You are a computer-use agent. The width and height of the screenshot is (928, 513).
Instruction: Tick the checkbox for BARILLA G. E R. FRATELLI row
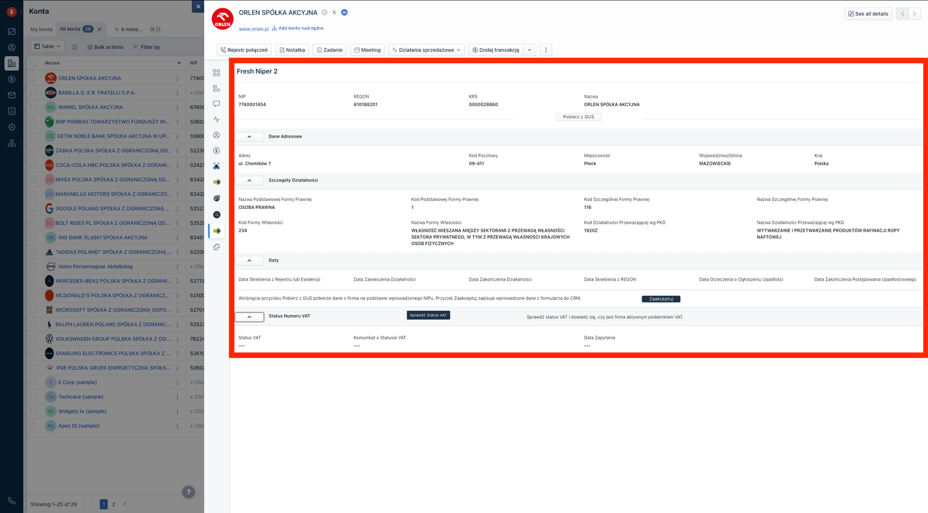(34, 92)
